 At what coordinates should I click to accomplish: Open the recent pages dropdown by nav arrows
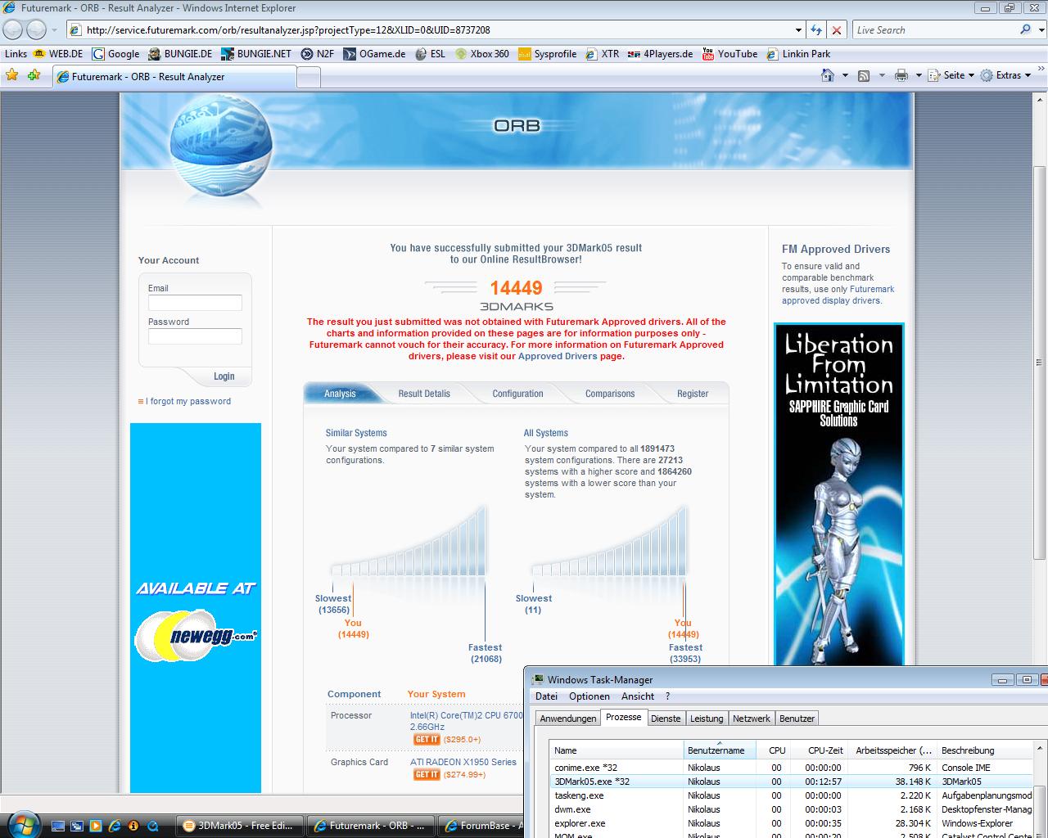55,30
